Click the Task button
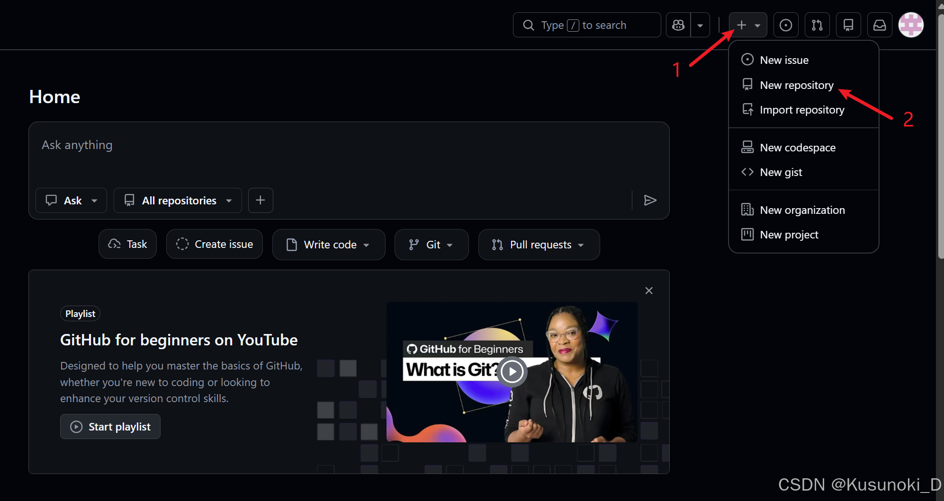The width and height of the screenshot is (944, 501). pos(127,244)
